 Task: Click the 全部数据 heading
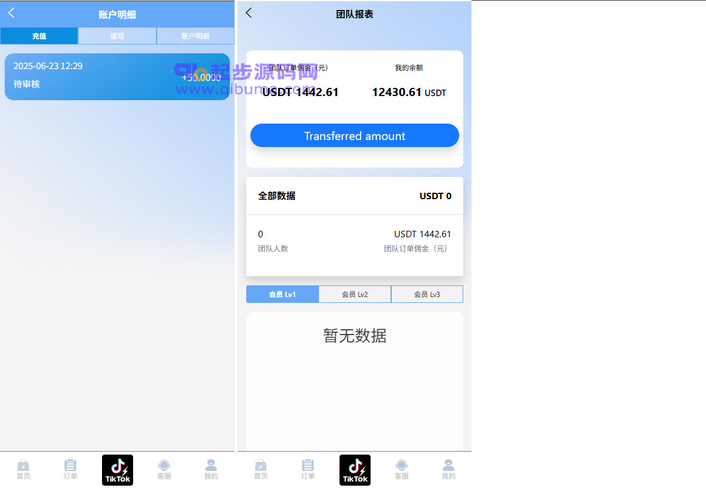tap(277, 196)
